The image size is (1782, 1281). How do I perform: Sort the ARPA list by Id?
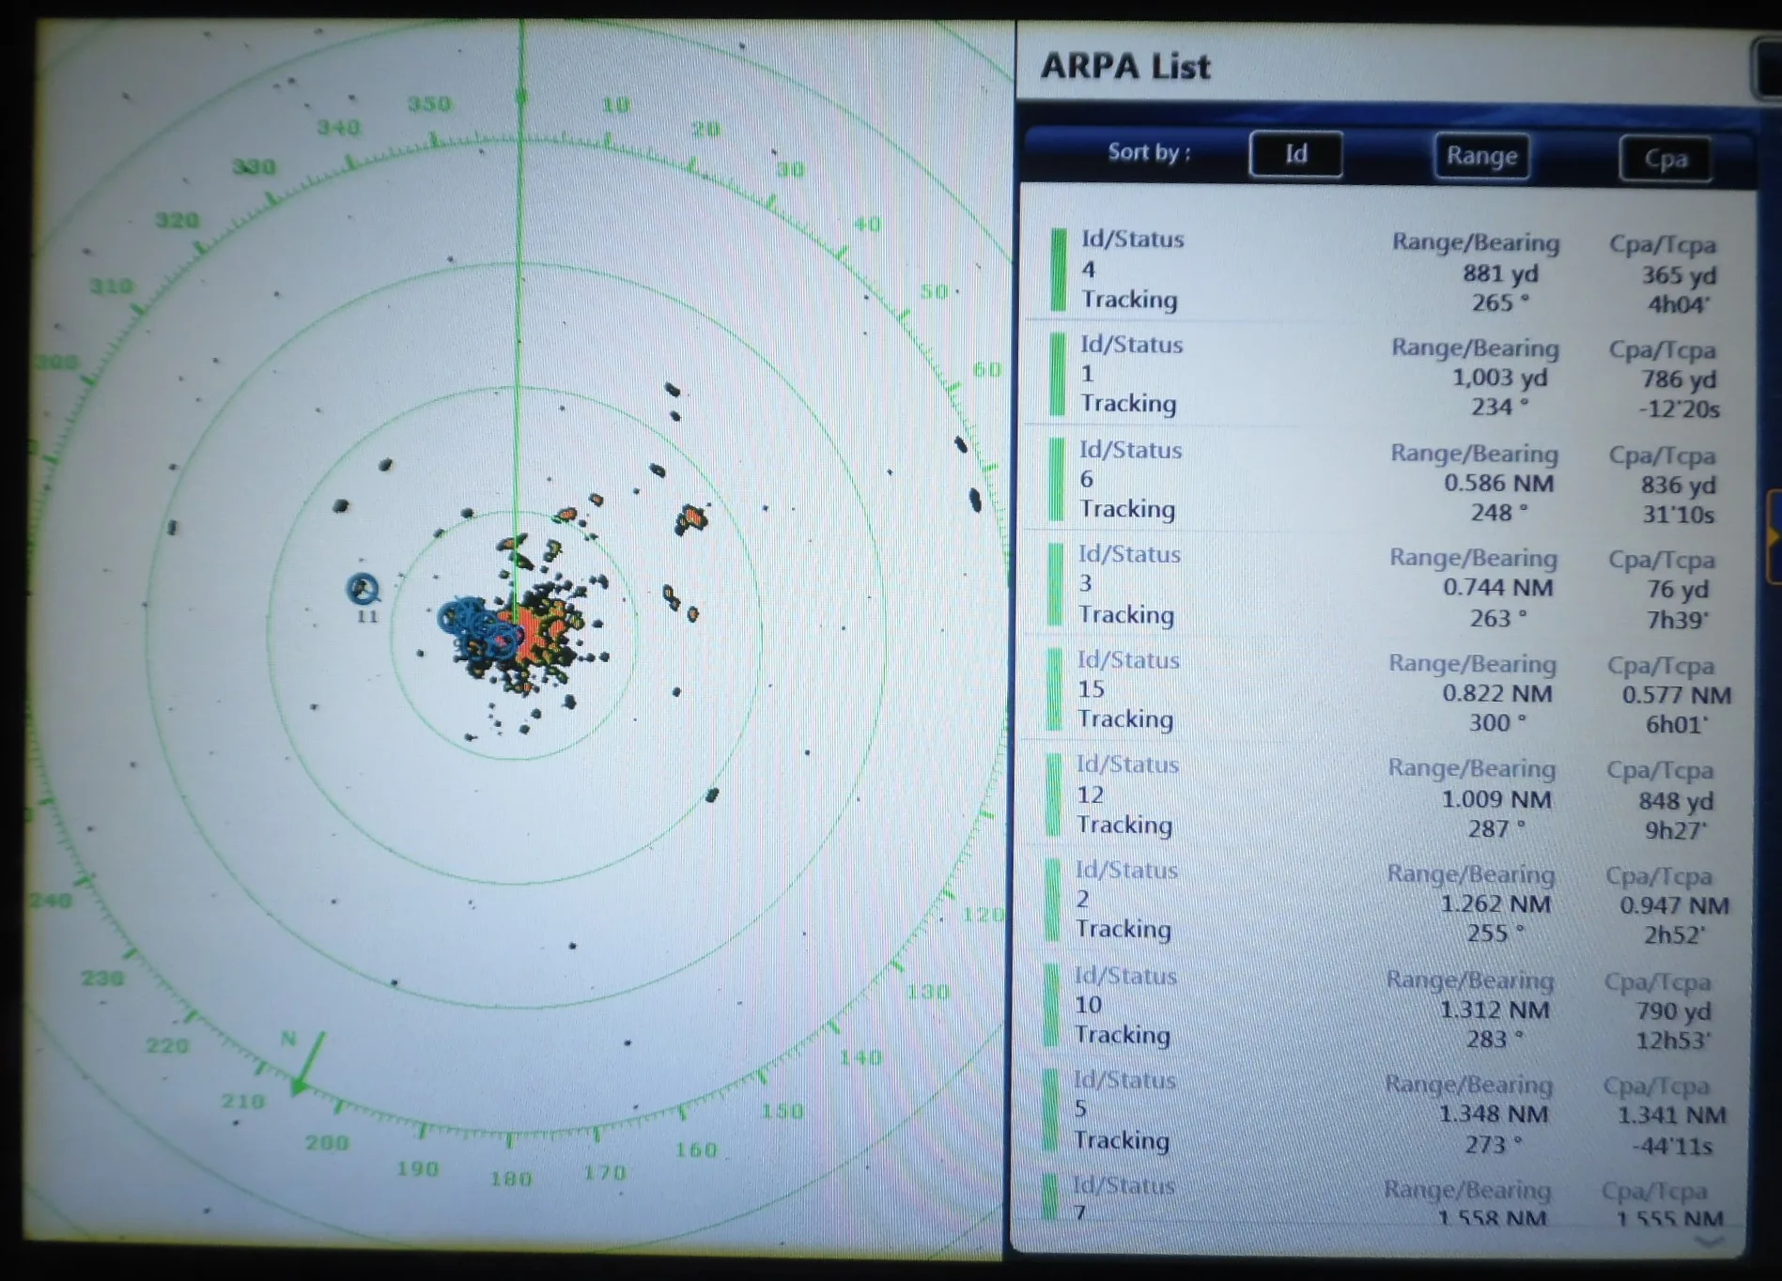pyautogui.click(x=1295, y=153)
